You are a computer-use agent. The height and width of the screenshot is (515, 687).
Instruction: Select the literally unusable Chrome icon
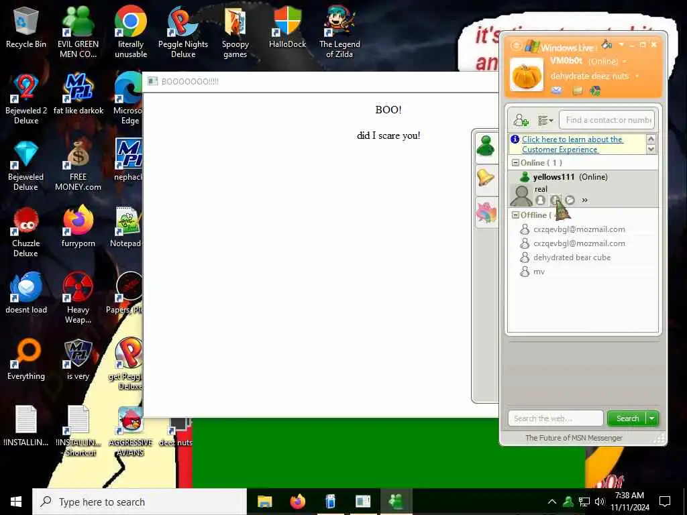(131, 32)
